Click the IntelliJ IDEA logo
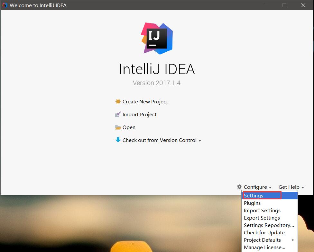Image resolution: width=314 pixels, height=252 pixels. point(157,38)
